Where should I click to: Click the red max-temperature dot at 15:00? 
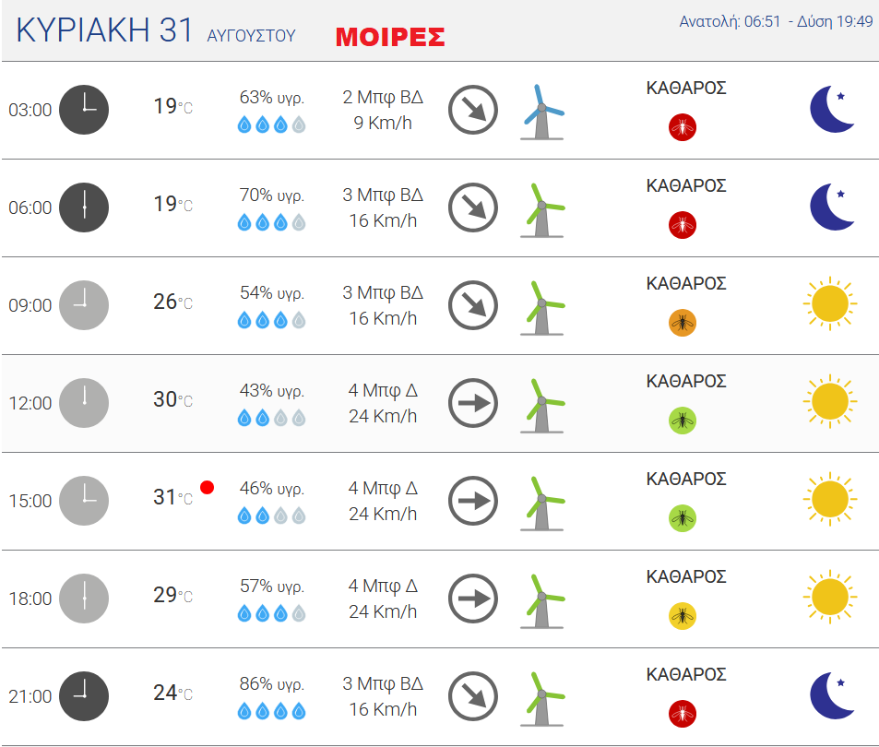207,488
